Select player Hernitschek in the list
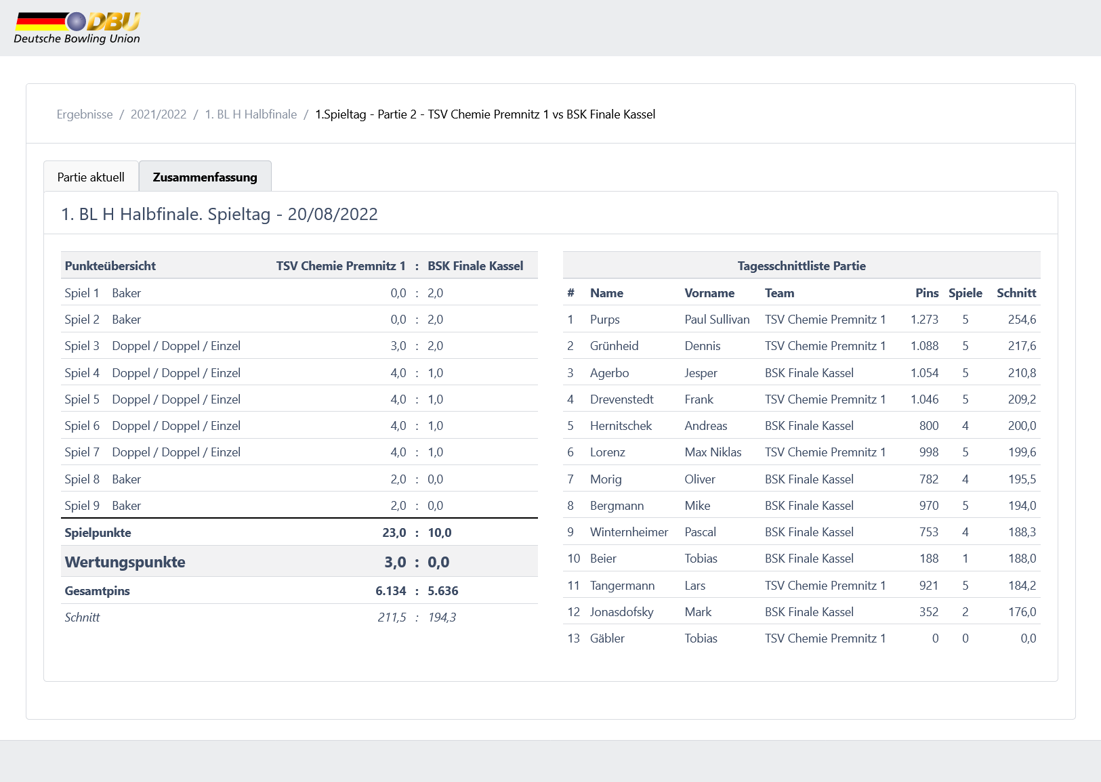 [x=802, y=425]
